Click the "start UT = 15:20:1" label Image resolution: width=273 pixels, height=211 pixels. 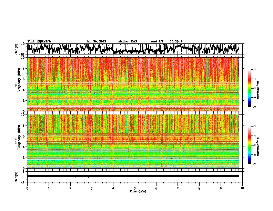pyautogui.click(x=166, y=41)
